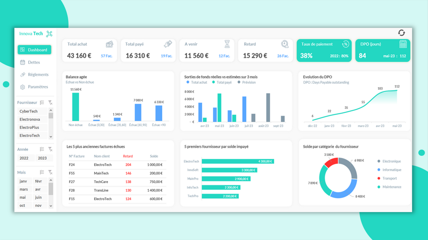This screenshot has width=428, height=240.
Task: Click the Taux de paiement percent icon
Action: click(x=345, y=44)
